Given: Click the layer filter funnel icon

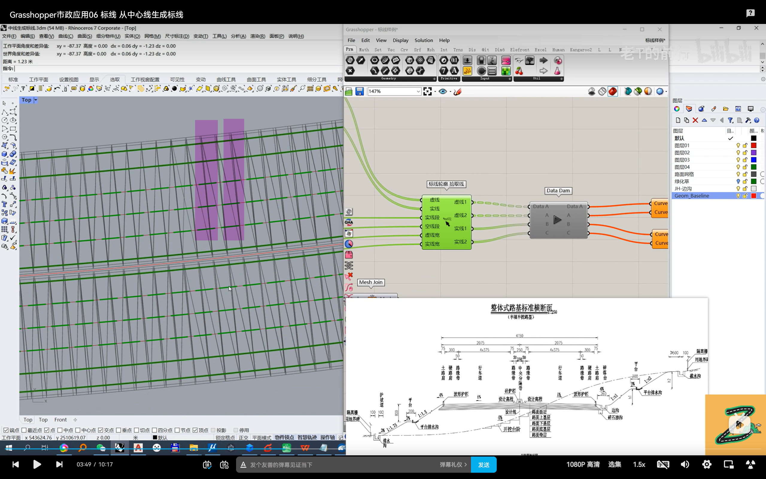Looking at the screenshot, I should pyautogui.click(x=730, y=120).
